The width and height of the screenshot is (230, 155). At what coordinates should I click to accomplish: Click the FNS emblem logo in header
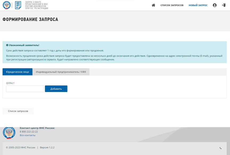(x=7, y=5)
